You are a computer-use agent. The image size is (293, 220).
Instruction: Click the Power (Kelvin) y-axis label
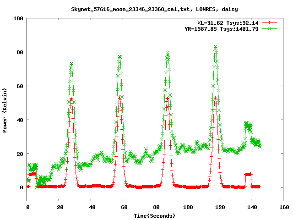[5, 110]
